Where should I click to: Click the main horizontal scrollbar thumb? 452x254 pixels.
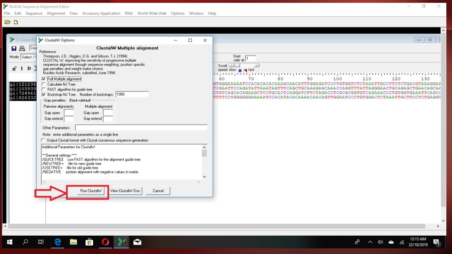[x=217, y=226]
